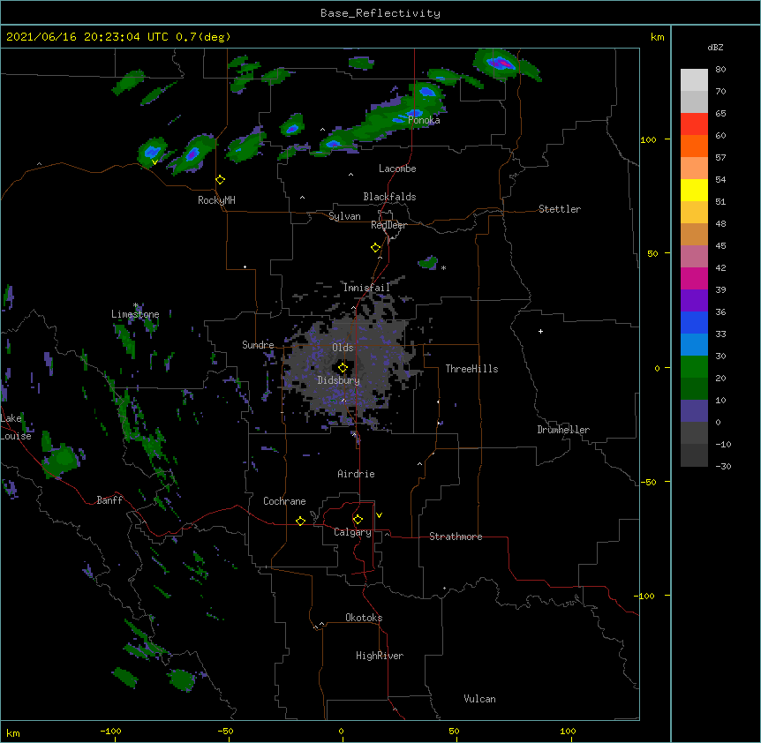Click the Base_Reflectivity title

[380, 13]
